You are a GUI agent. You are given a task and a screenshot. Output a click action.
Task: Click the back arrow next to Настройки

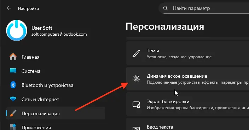[x=9, y=8]
